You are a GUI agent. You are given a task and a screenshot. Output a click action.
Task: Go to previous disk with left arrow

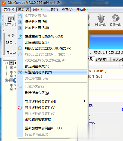click(9, 35)
